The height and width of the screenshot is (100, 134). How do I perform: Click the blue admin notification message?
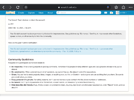coord(67,50)
